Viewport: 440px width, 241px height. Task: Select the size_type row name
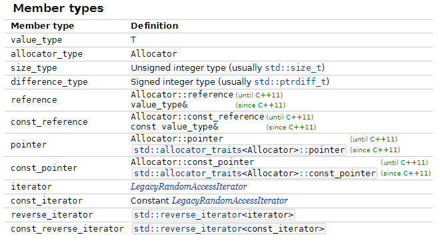click(34, 68)
